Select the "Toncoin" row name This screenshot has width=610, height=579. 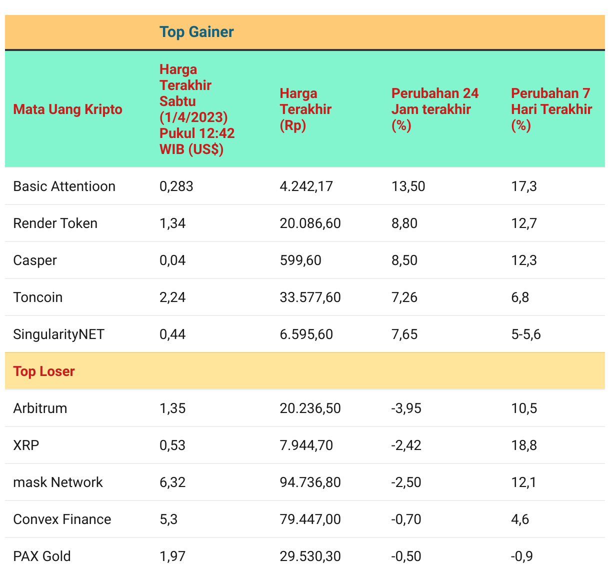tap(38, 297)
